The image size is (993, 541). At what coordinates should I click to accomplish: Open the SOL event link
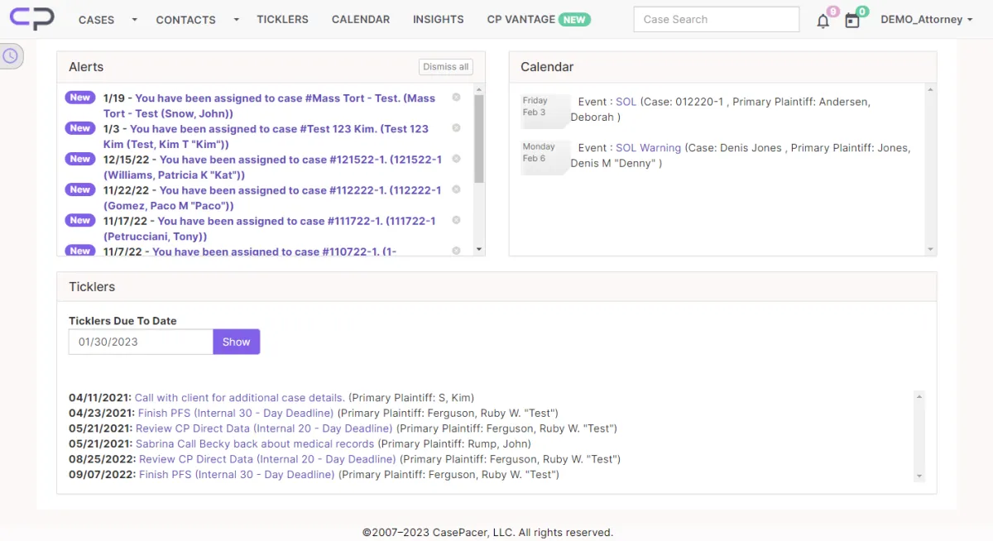click(626, 102)
